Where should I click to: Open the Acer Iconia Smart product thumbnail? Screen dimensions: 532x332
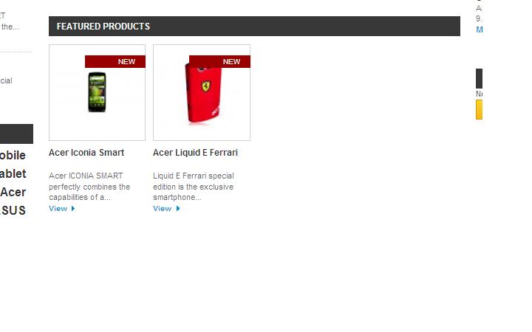click(97, 92)
